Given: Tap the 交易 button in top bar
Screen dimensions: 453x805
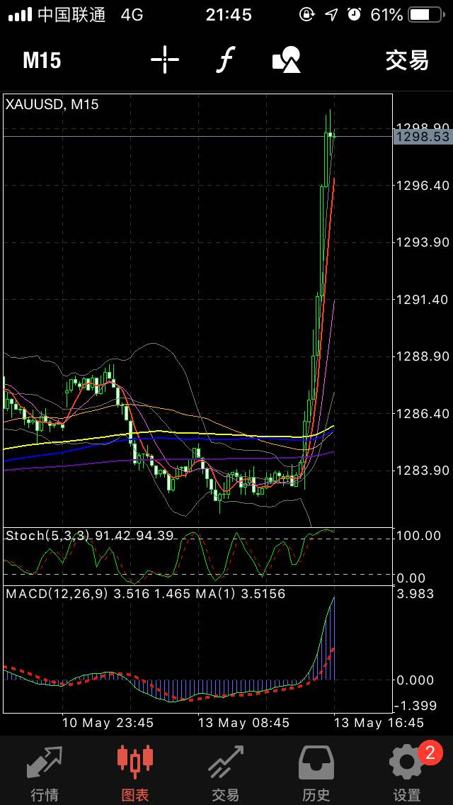Looking at the screenshot, I should 407,60.
